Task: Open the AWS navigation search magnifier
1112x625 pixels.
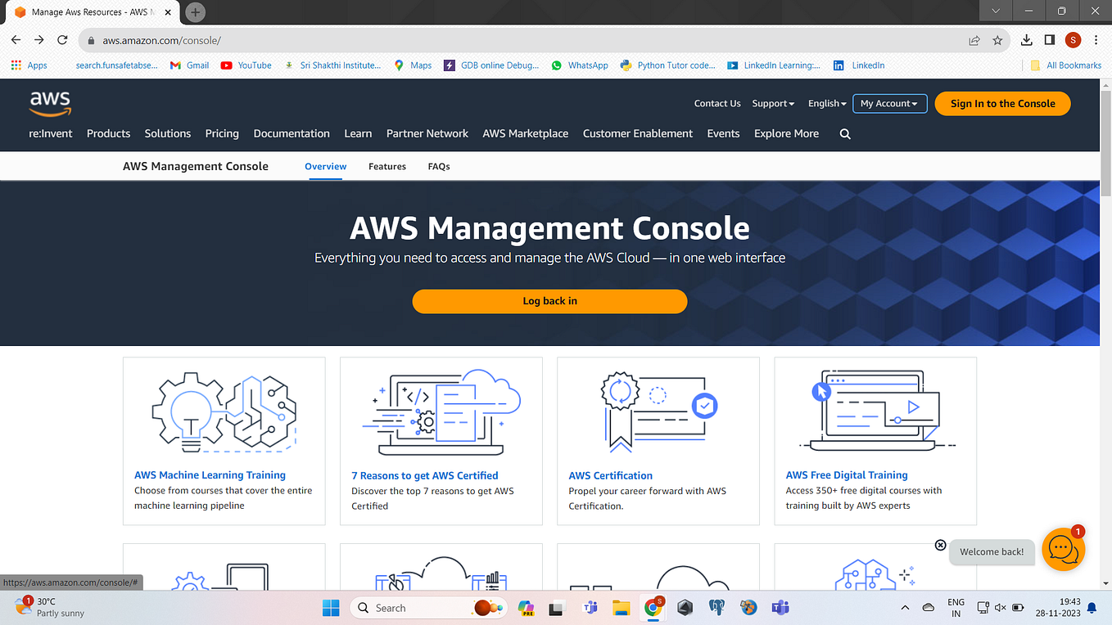Action: [844, 133]
